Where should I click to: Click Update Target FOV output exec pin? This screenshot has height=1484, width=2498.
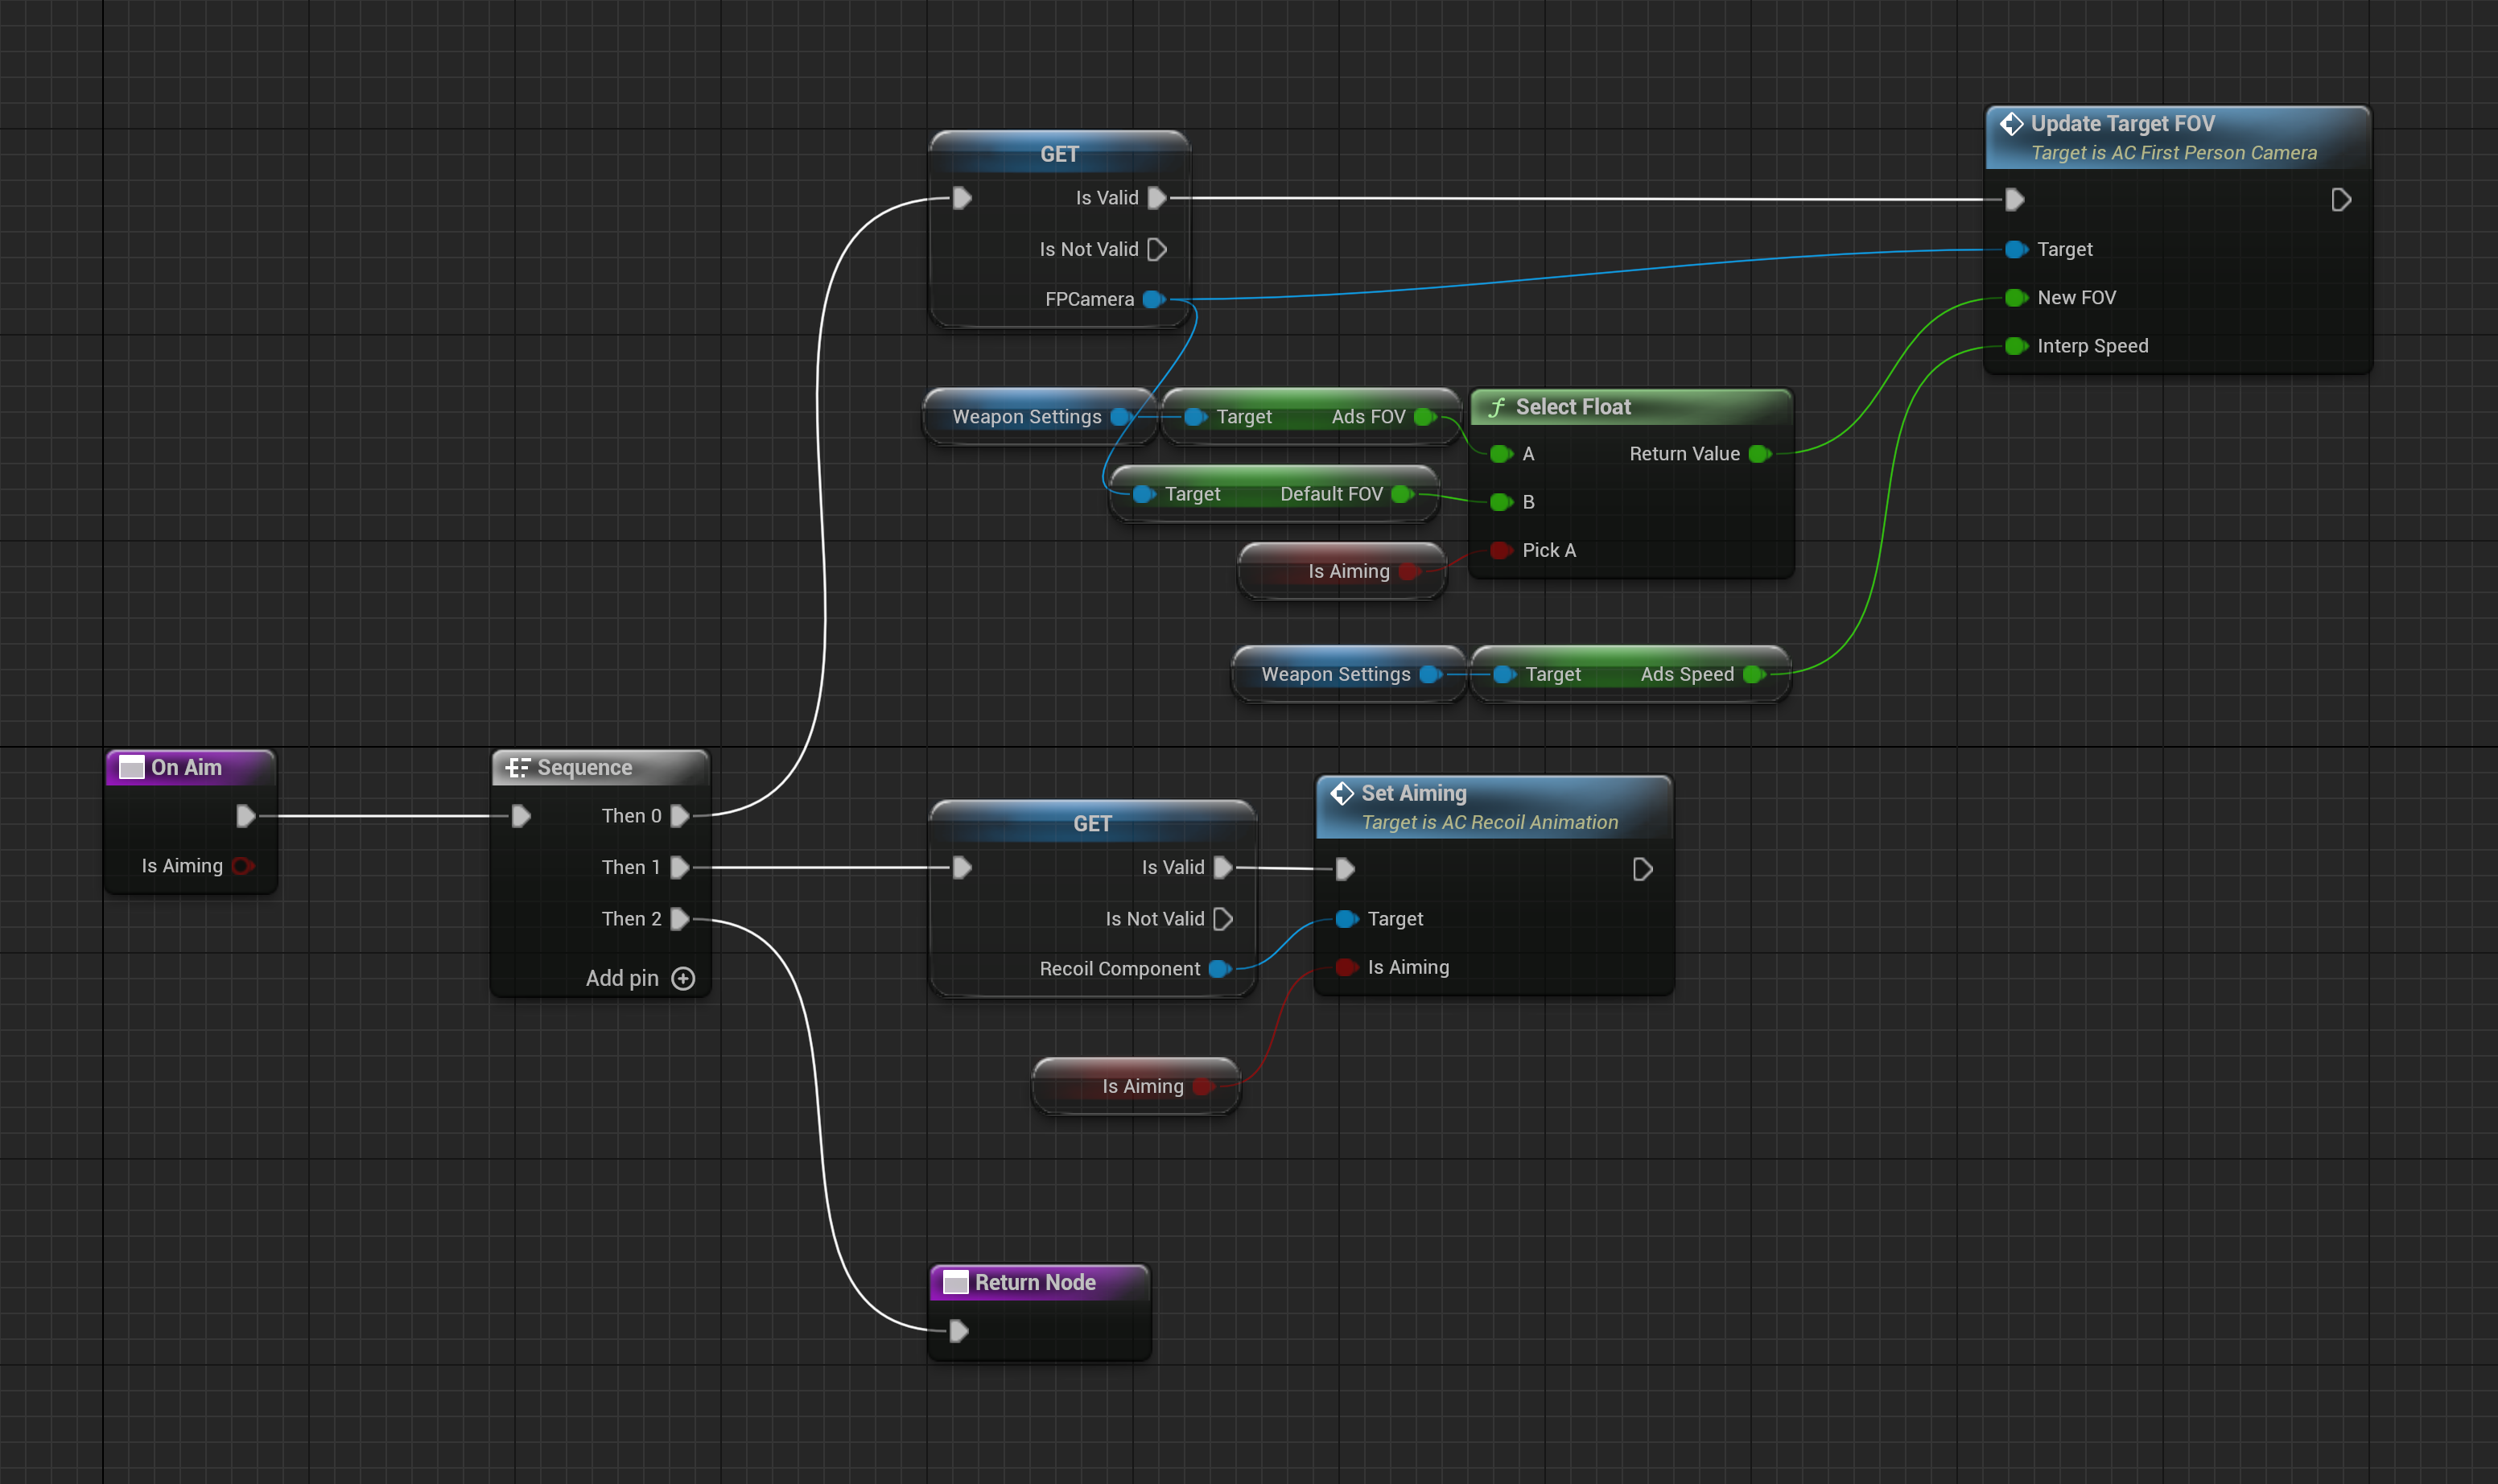pyautogui.click(x=2341, y=200)
